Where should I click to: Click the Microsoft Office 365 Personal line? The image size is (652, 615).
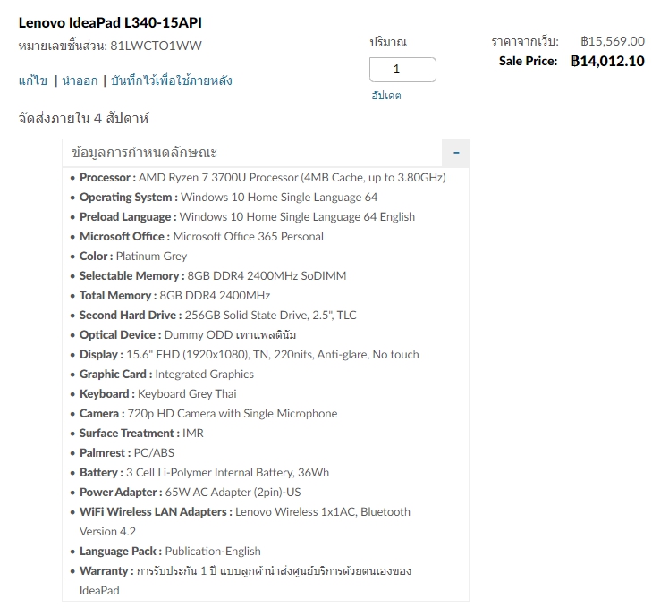201,237
